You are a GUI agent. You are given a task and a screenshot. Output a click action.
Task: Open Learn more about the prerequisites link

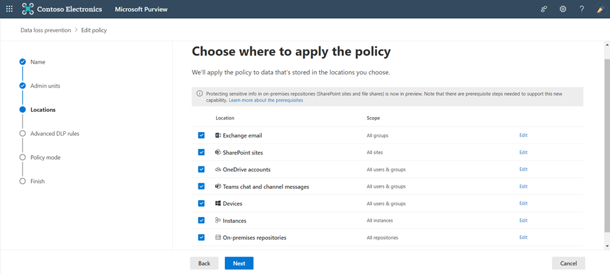tap(266, 100)
